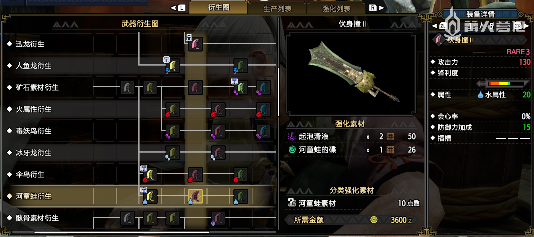Switch to the 生产列表 tab

tap(277, 9)
